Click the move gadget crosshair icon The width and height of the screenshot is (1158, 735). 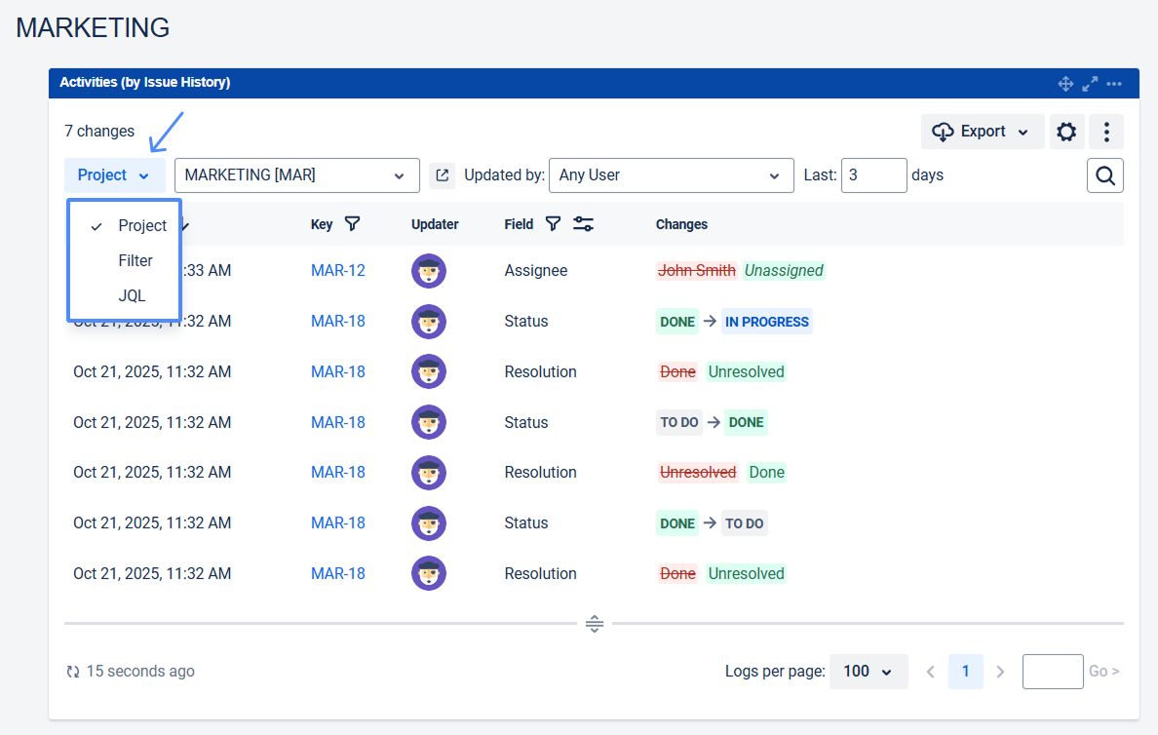pos(1065,84)
